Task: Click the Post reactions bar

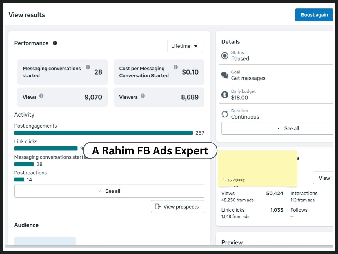Action: (x=19, y=179)
